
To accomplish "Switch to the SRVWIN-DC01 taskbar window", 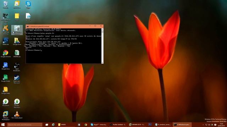I will click(x=137, y=125).
